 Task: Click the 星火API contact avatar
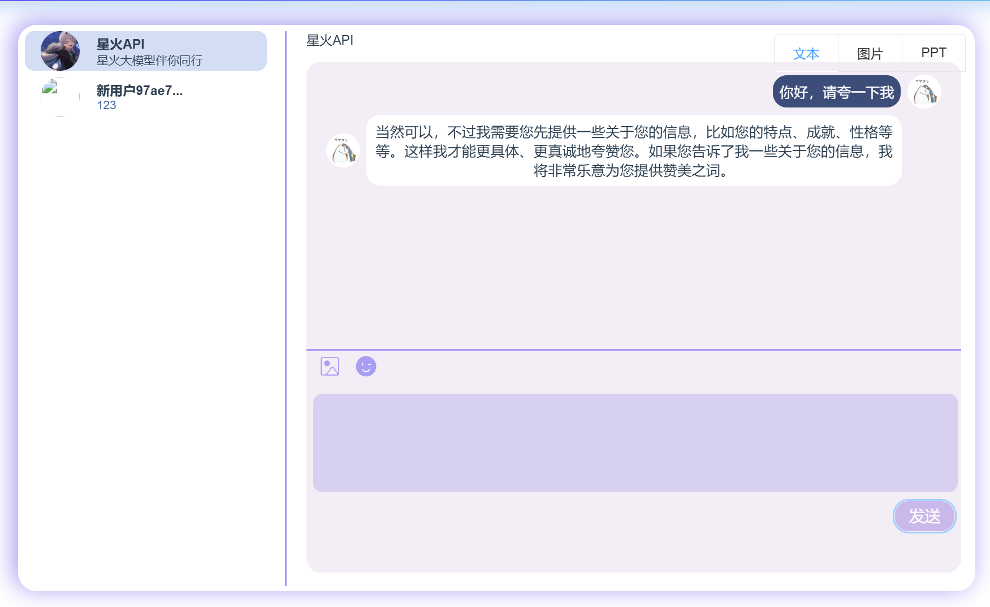pyautogui.click(x=60, y=51)
